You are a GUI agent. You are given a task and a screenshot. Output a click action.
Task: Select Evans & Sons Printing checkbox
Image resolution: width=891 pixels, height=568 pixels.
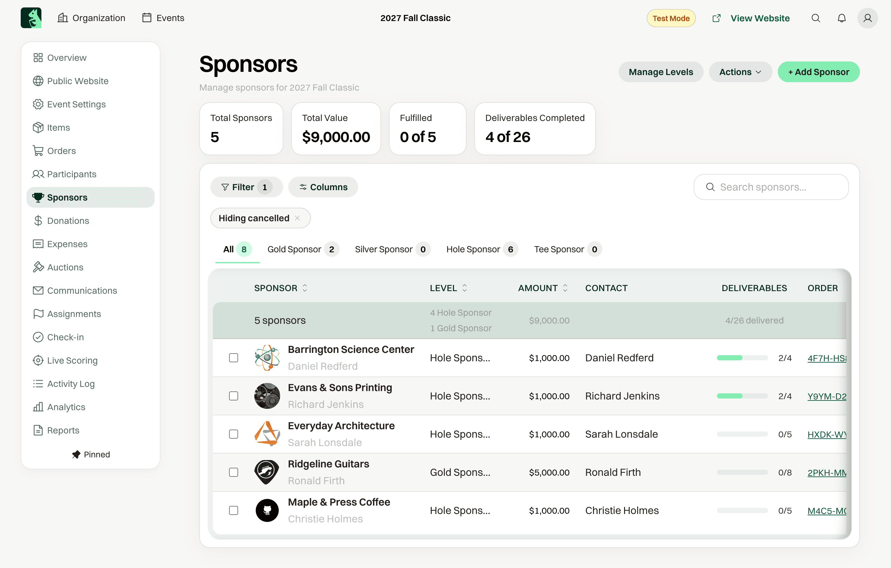pyautogui.click(x=234, y=396)
